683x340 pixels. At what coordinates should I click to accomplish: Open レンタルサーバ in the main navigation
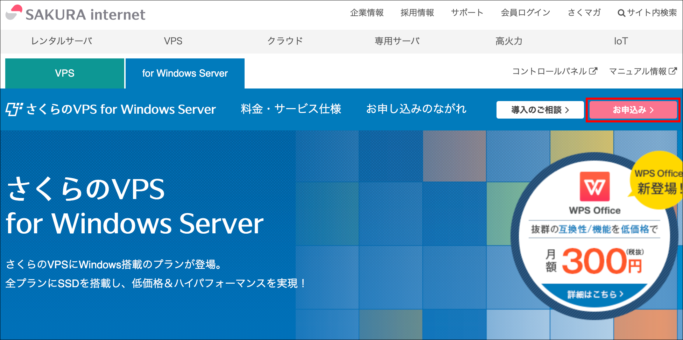pyautogui.click(x=62, y=41)
